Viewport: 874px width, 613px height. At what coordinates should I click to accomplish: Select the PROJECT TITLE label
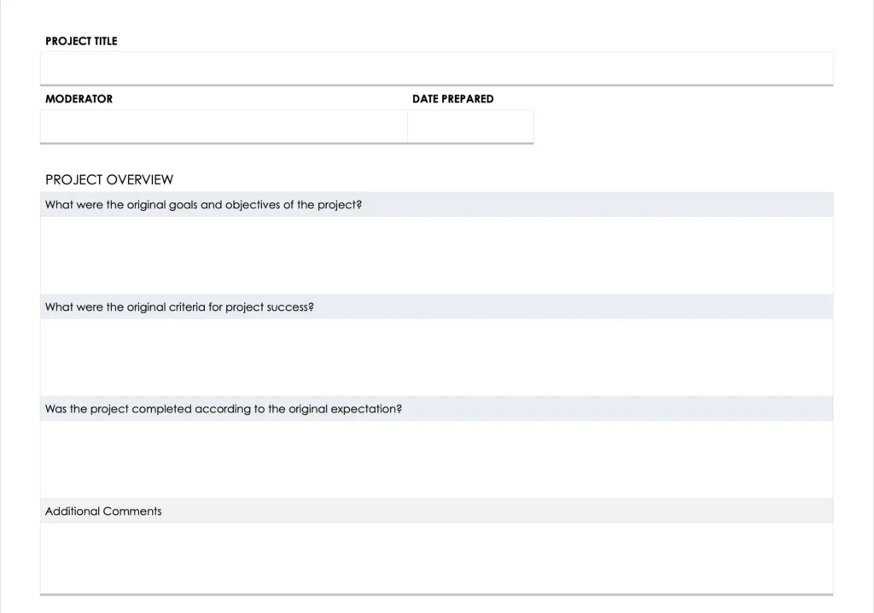pyautogui.click(x=81, y=41)
